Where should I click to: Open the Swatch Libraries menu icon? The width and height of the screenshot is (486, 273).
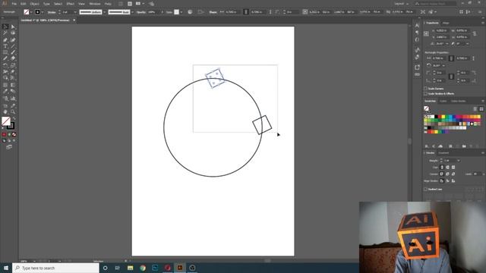point(427,146)
